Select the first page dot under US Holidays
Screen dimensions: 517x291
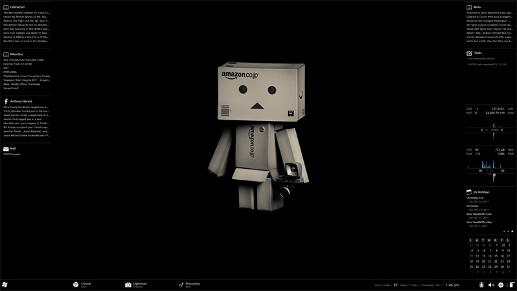(503, 231)
